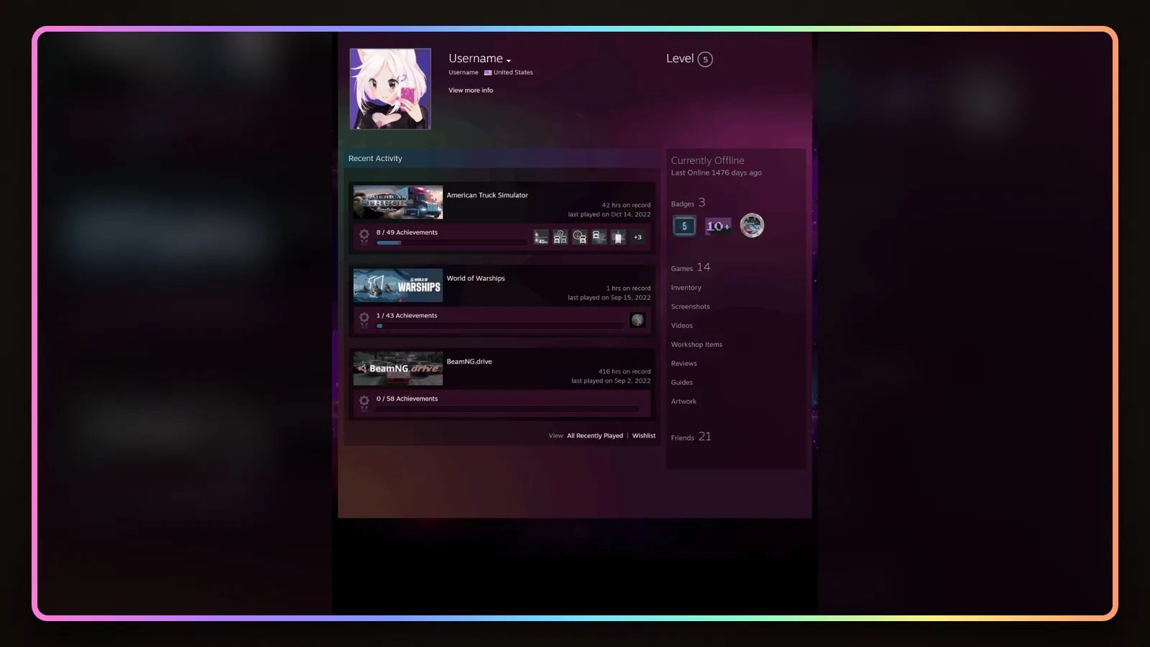View the World of Warships unlocked achievement icon
1150x647 pixels.
point(638,320)
